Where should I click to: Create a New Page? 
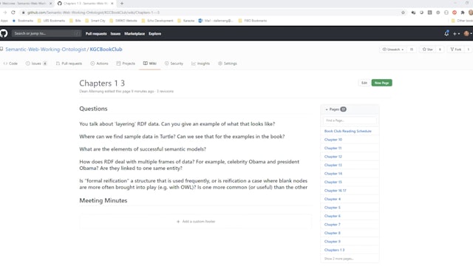point(381,83)
